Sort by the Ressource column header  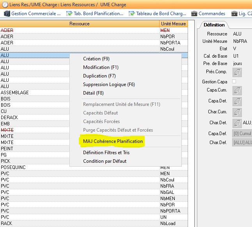[79, 24]
